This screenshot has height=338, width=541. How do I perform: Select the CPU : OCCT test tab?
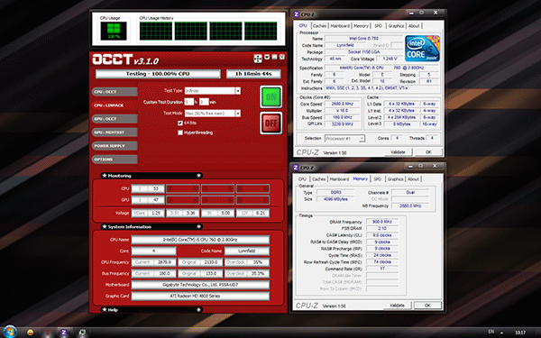[x=115, y=92]
